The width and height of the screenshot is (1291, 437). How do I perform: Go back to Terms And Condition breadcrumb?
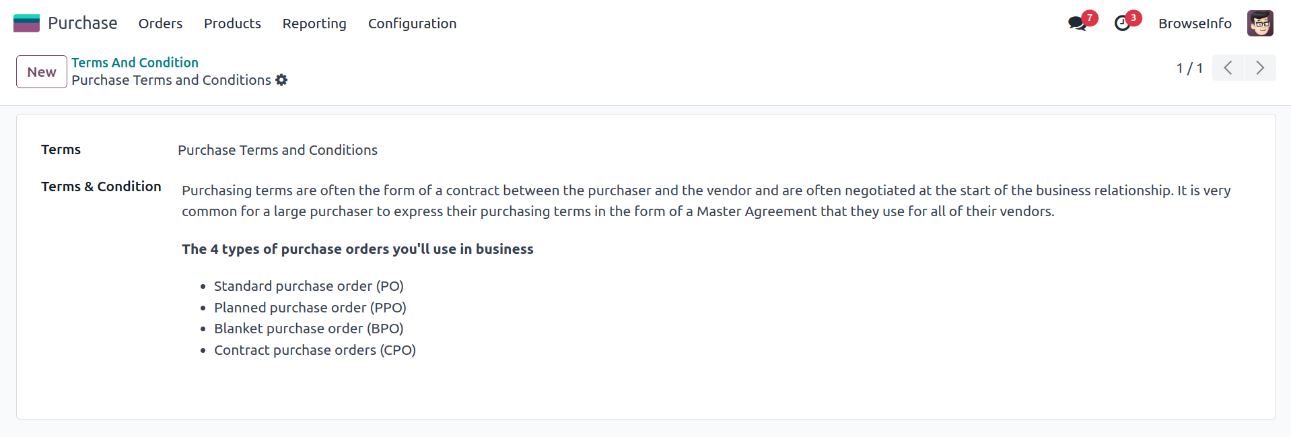point(135,63)
